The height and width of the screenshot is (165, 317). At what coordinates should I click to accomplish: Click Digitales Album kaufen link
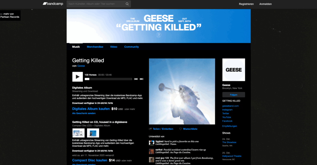[91, 109]
